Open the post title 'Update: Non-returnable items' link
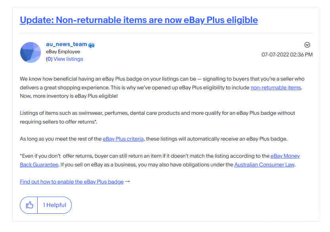Viewport: 330px width, 232px height. 139,20
